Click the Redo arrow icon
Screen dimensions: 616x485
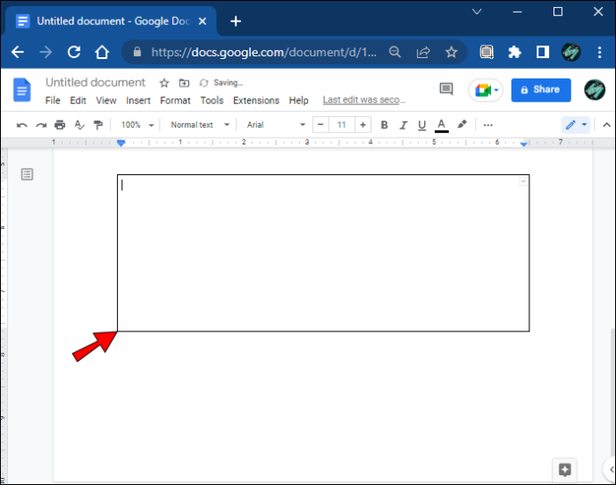pos(41,125)
